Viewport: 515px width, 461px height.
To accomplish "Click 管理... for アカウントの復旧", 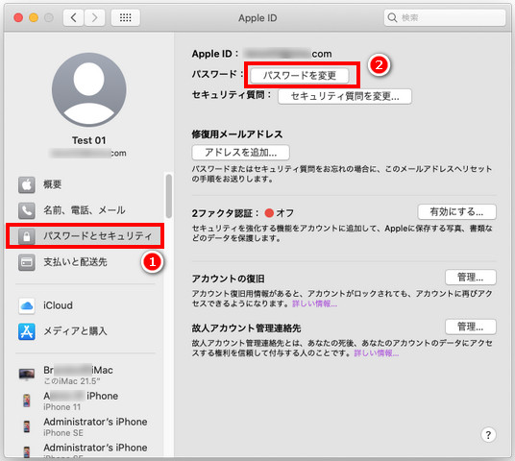I will point(471,278).
